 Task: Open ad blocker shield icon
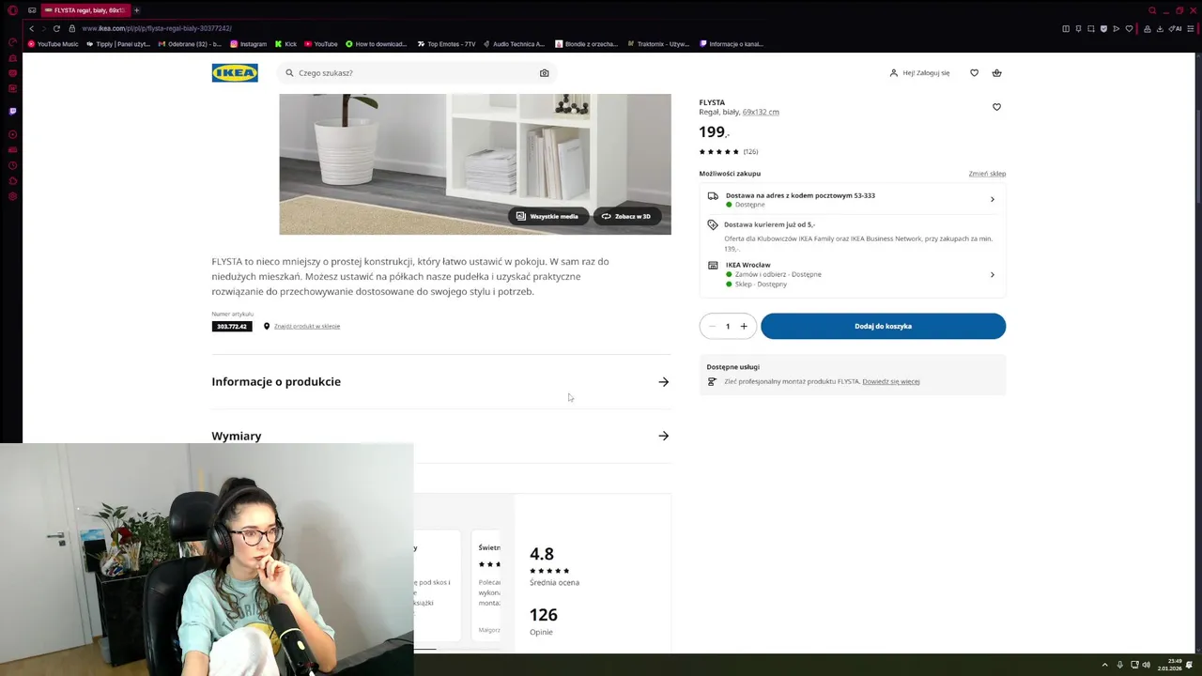pos(1103,28)
